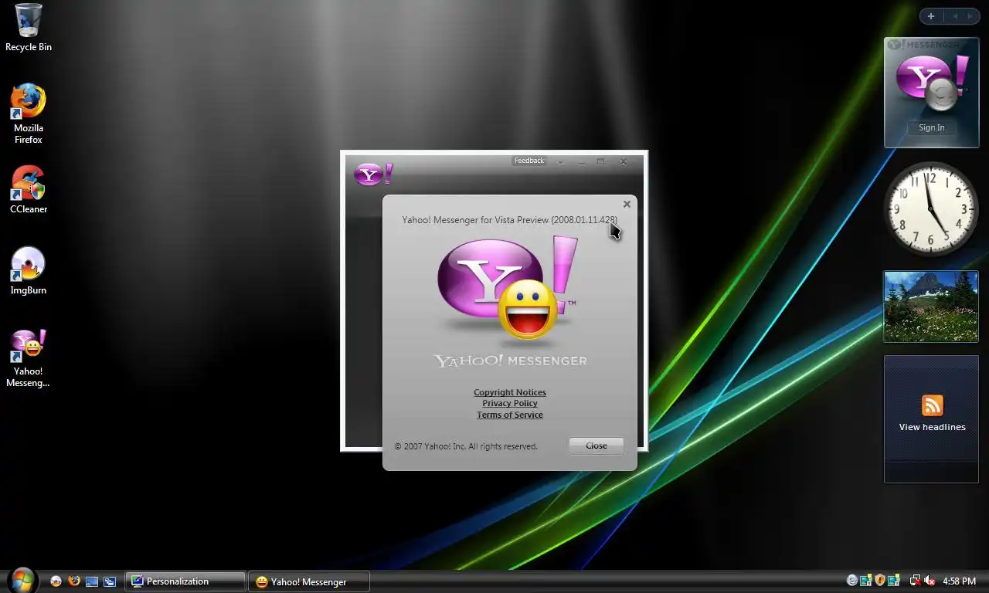Open the Windows Start orb
This screenshot has height=593, width=989.
tap(22, 580)
